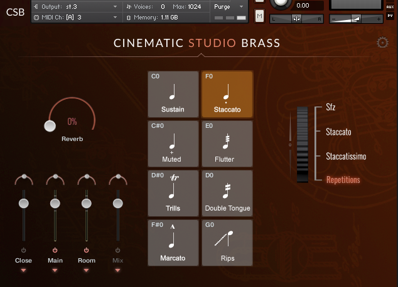Expand the Room mic options arrow
Viewport: 398px width, 287px height.
[86, 270]
